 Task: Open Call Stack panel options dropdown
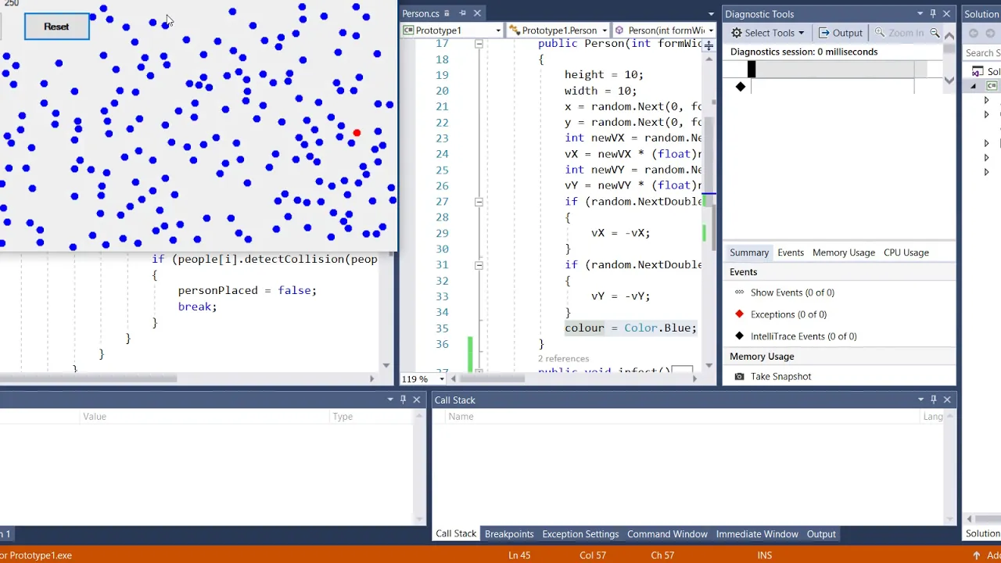point(920,400)
